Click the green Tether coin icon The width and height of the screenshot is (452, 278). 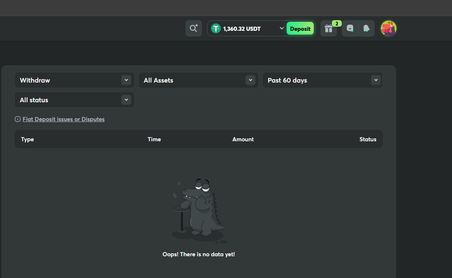point(216,28)
